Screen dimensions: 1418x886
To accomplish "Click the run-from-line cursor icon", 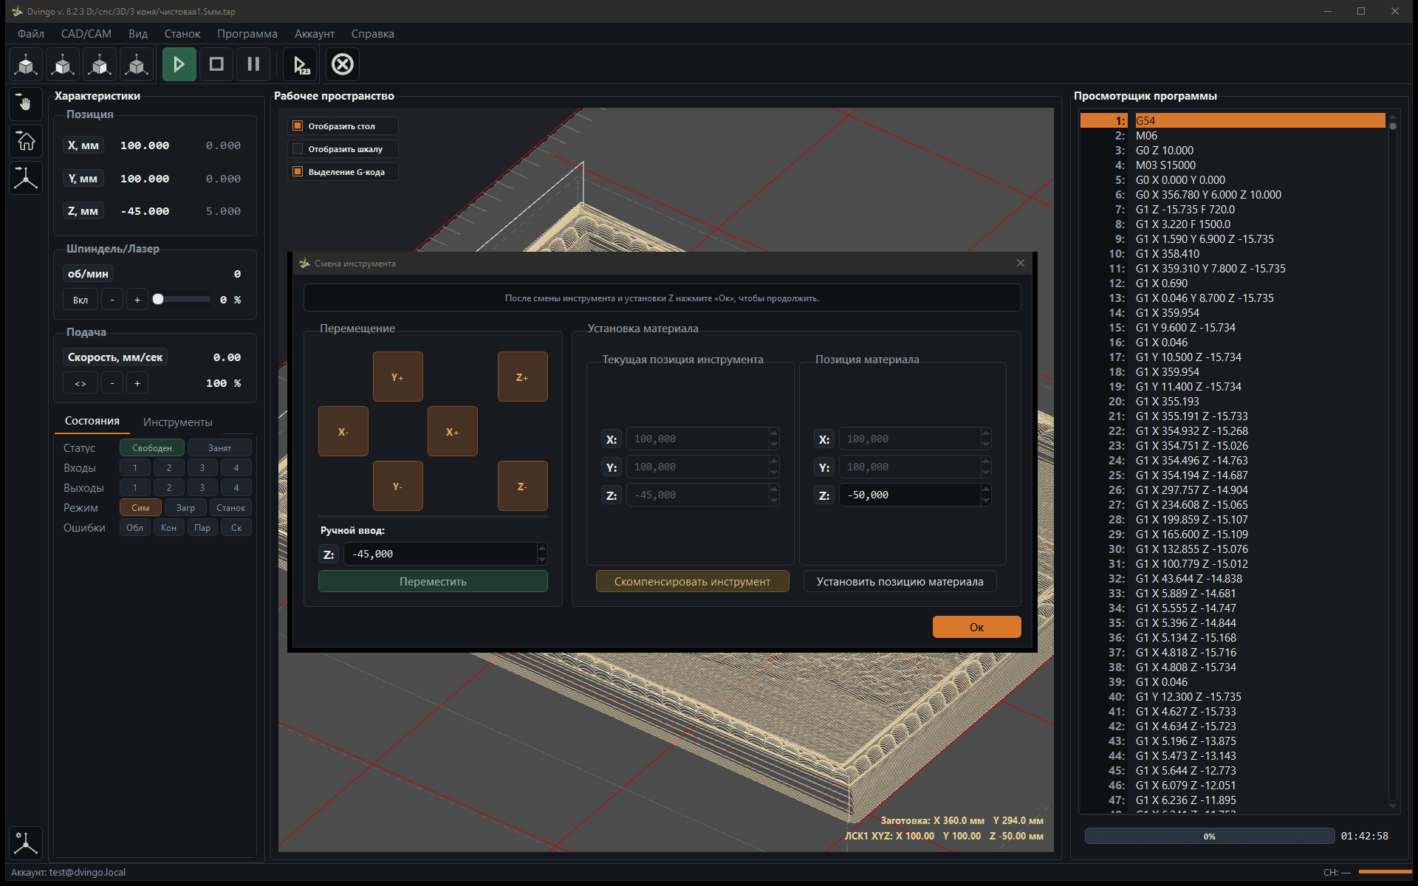I will click(x=301, y=65).
